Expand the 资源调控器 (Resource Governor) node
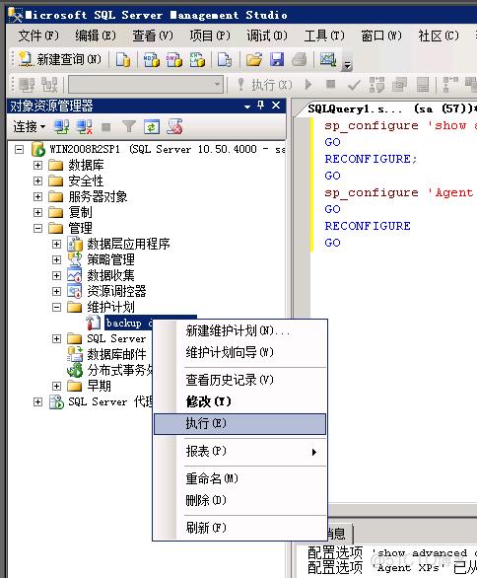The width and height of the screenshot is (477, 578). 56,291
